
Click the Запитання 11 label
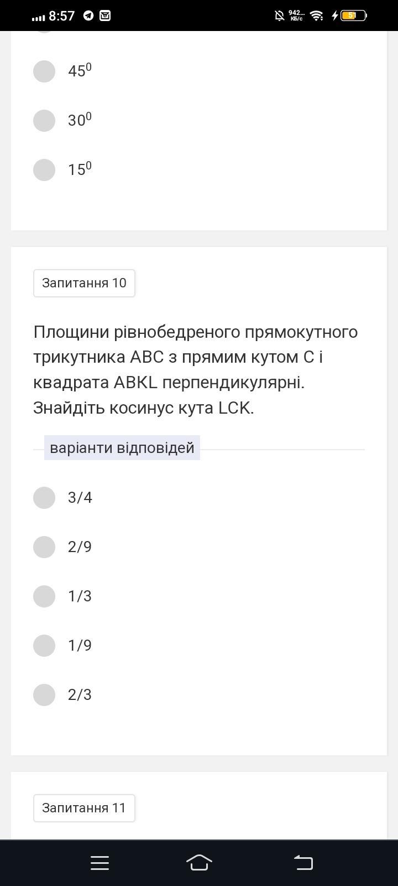click(84, 808)
